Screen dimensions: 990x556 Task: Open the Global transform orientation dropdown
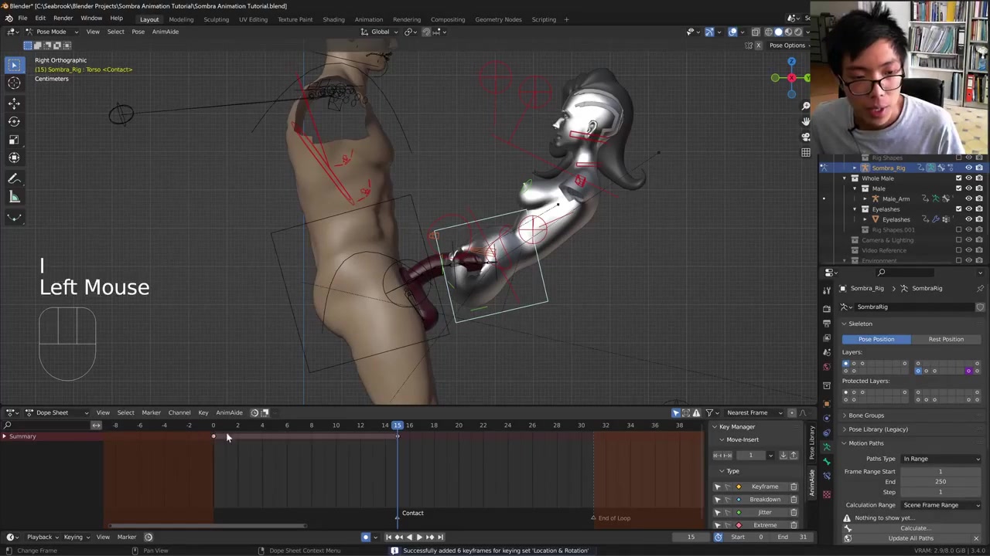(x=380, y=32)
